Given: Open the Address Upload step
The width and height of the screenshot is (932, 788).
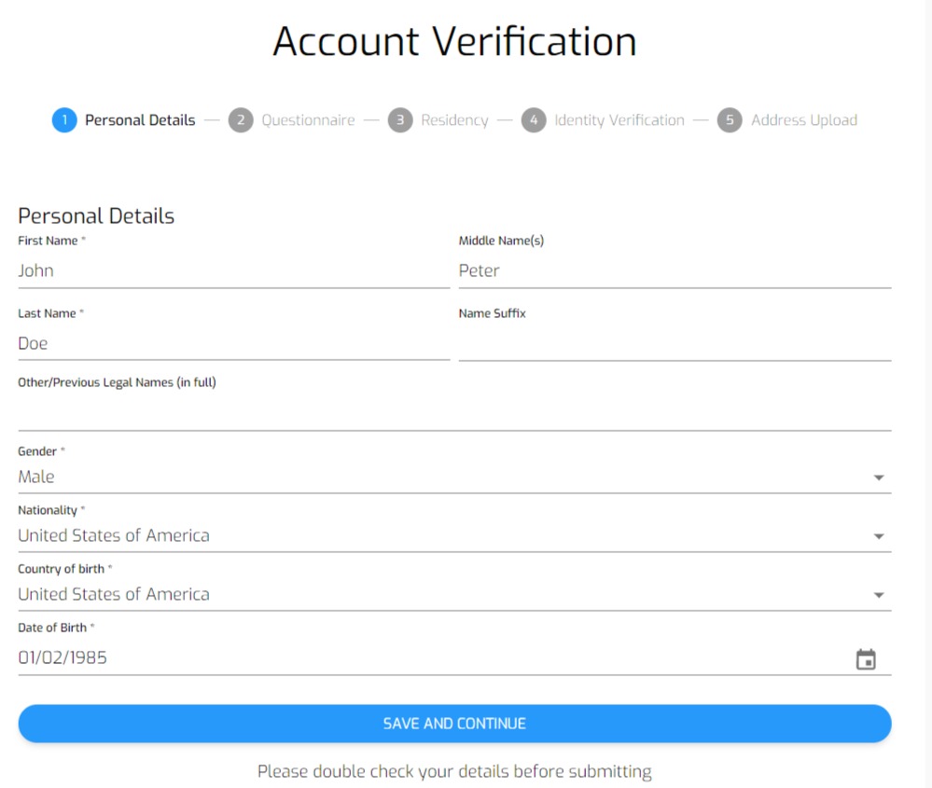Looking at the screenshot, I should (x=804, y=120).
